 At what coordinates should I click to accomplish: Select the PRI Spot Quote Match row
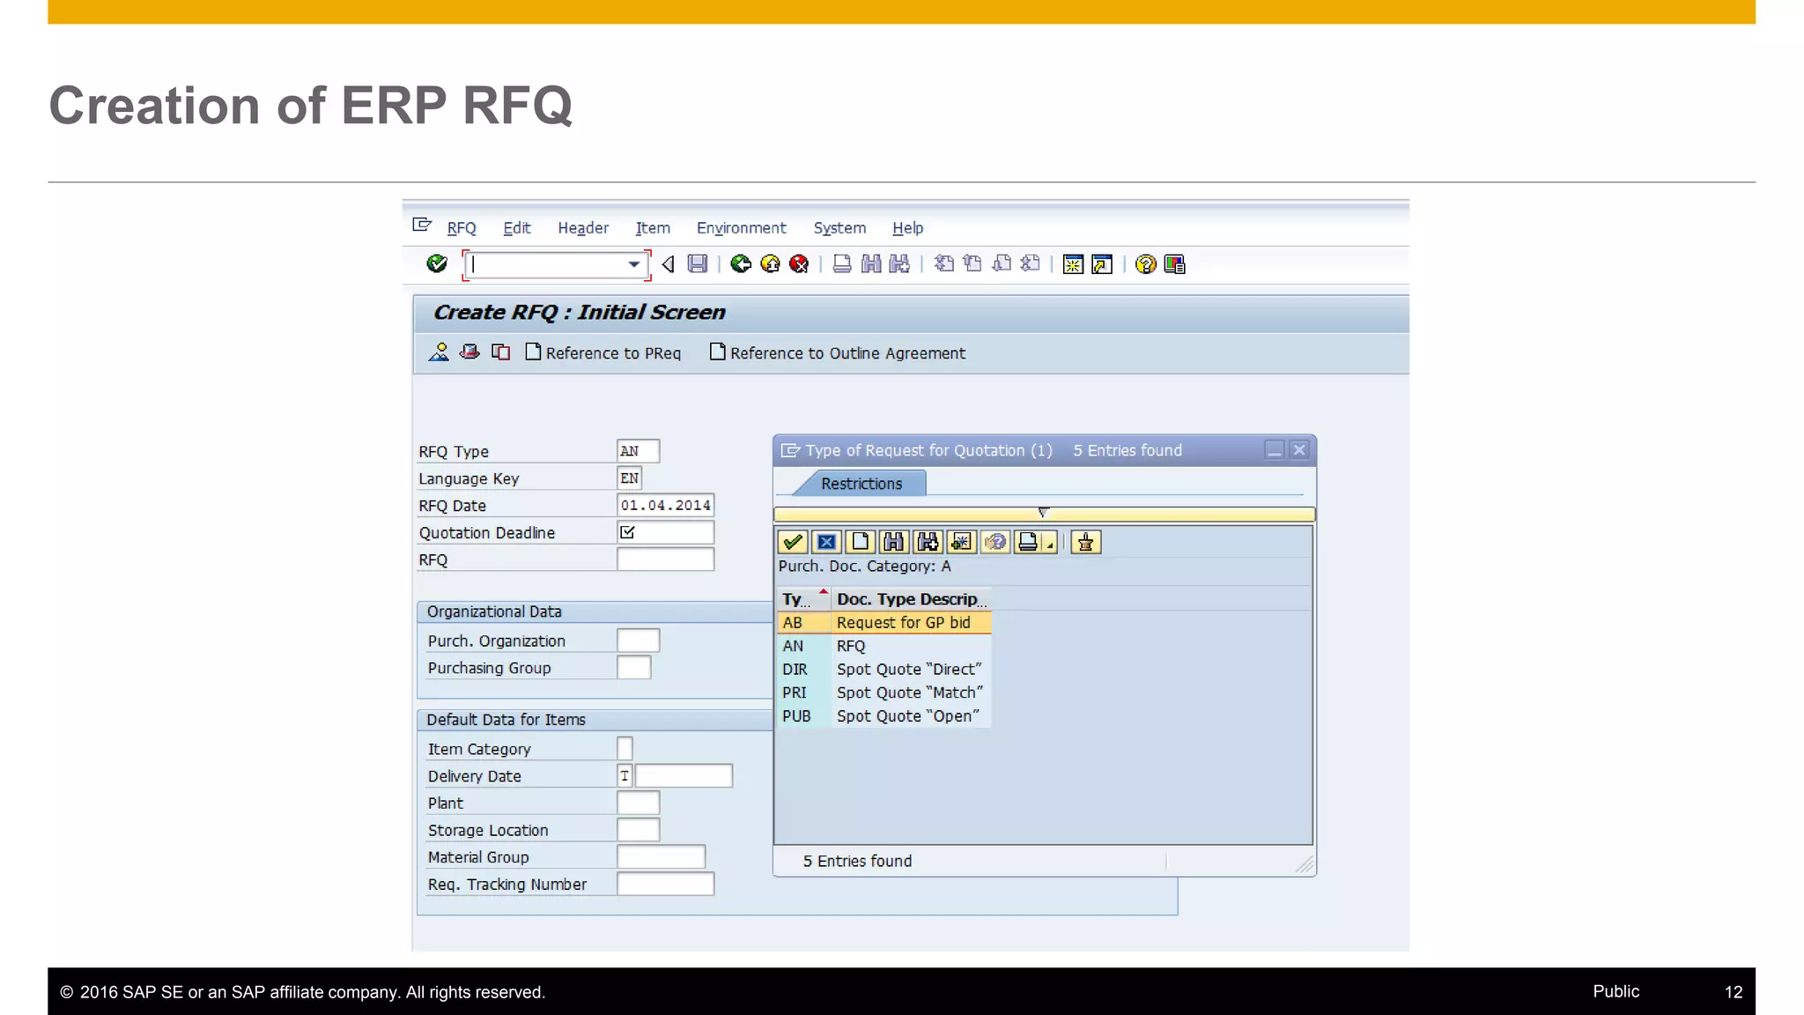(884, 693)
